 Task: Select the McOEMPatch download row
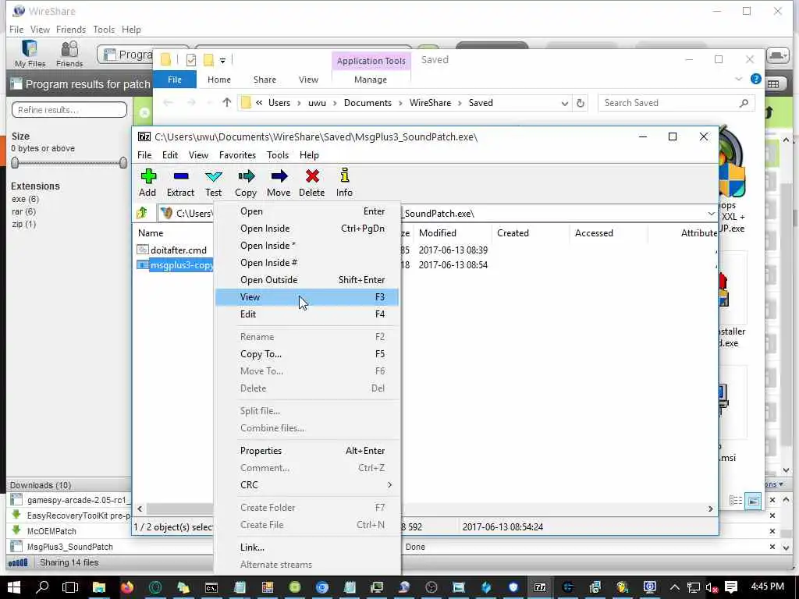click(x=51, y=530)
